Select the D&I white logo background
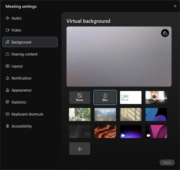 tap(131, 97)
